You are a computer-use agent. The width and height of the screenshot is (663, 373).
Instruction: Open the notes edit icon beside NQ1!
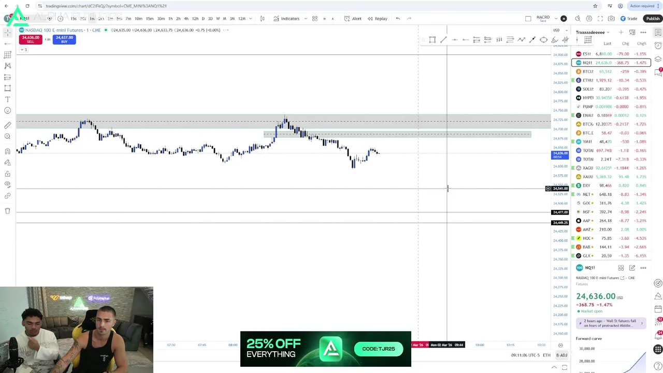point(632,268)
